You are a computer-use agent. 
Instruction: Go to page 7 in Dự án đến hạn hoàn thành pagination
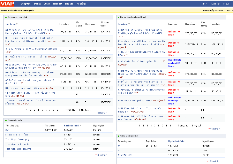pyautogui.click(x=163, y=126)
